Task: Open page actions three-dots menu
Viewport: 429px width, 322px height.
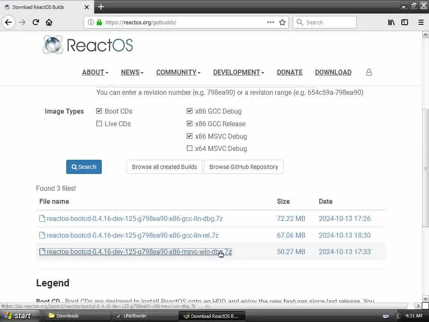Action: pyautogui.click(x=270, y=22)
